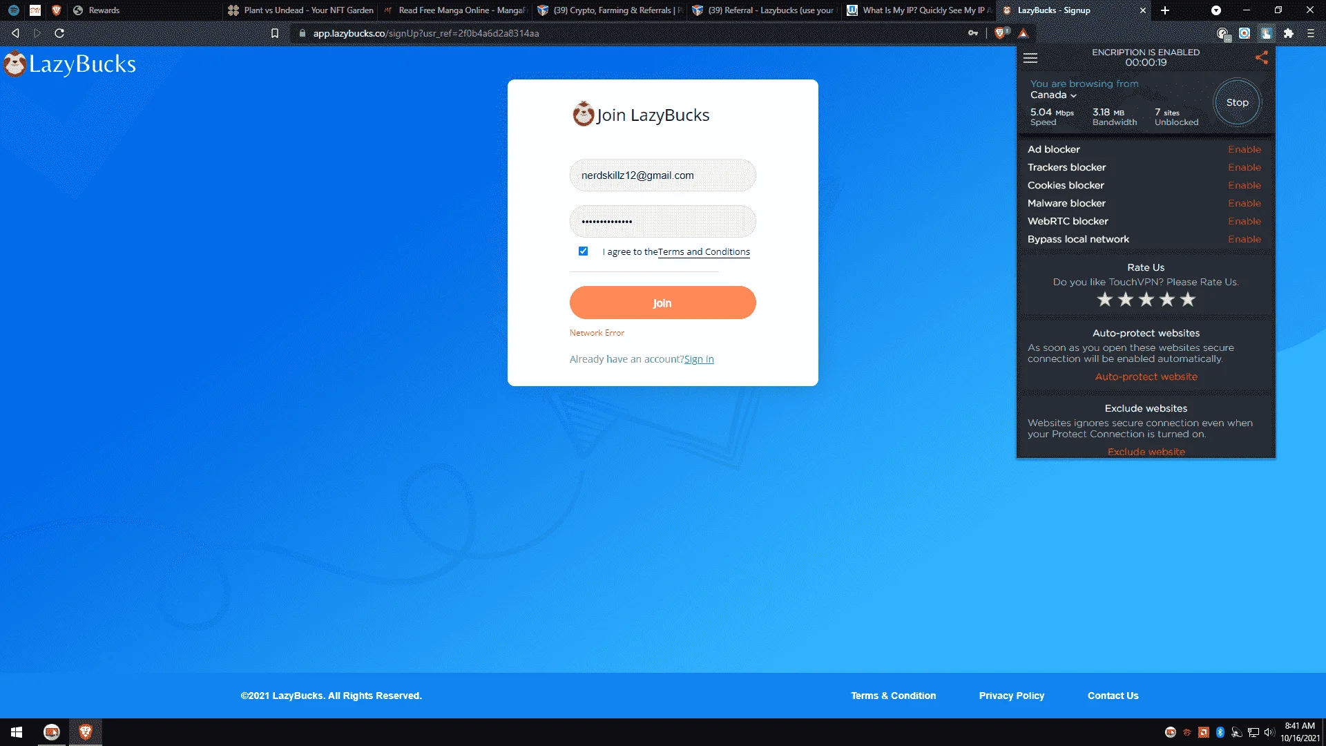Click the 'Network Error' message text
The height and width of the screenshot is (746, 1326).
coord(597,333)
